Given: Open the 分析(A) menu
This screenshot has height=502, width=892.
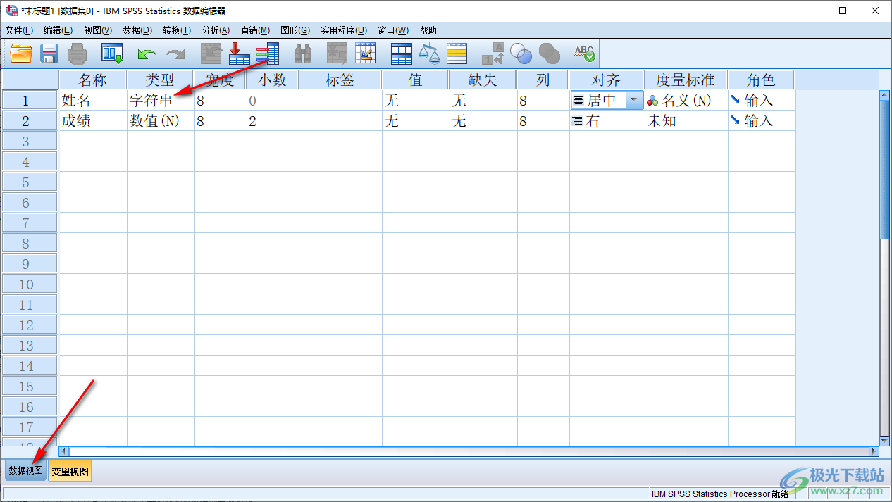Looking at the screenshot, I should click(x=216, y=30).
